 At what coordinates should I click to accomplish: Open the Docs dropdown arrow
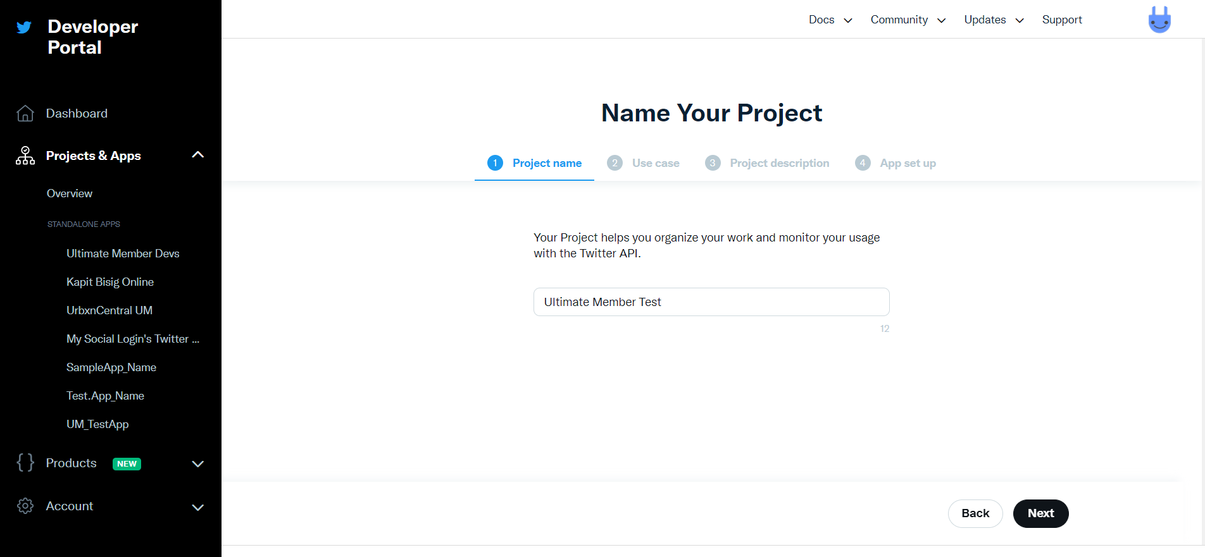point(848,20)
